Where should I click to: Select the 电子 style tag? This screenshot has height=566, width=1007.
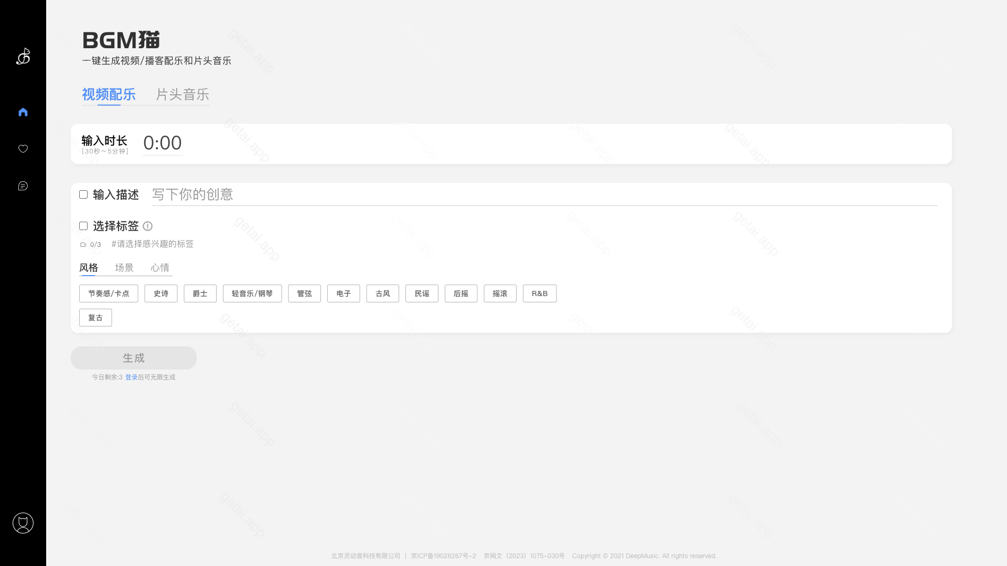[344, 293]
